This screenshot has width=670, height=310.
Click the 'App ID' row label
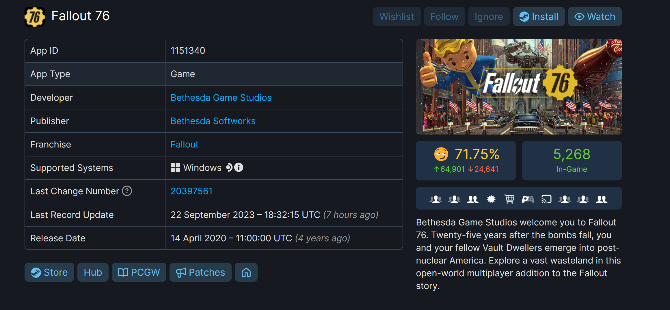44,51
